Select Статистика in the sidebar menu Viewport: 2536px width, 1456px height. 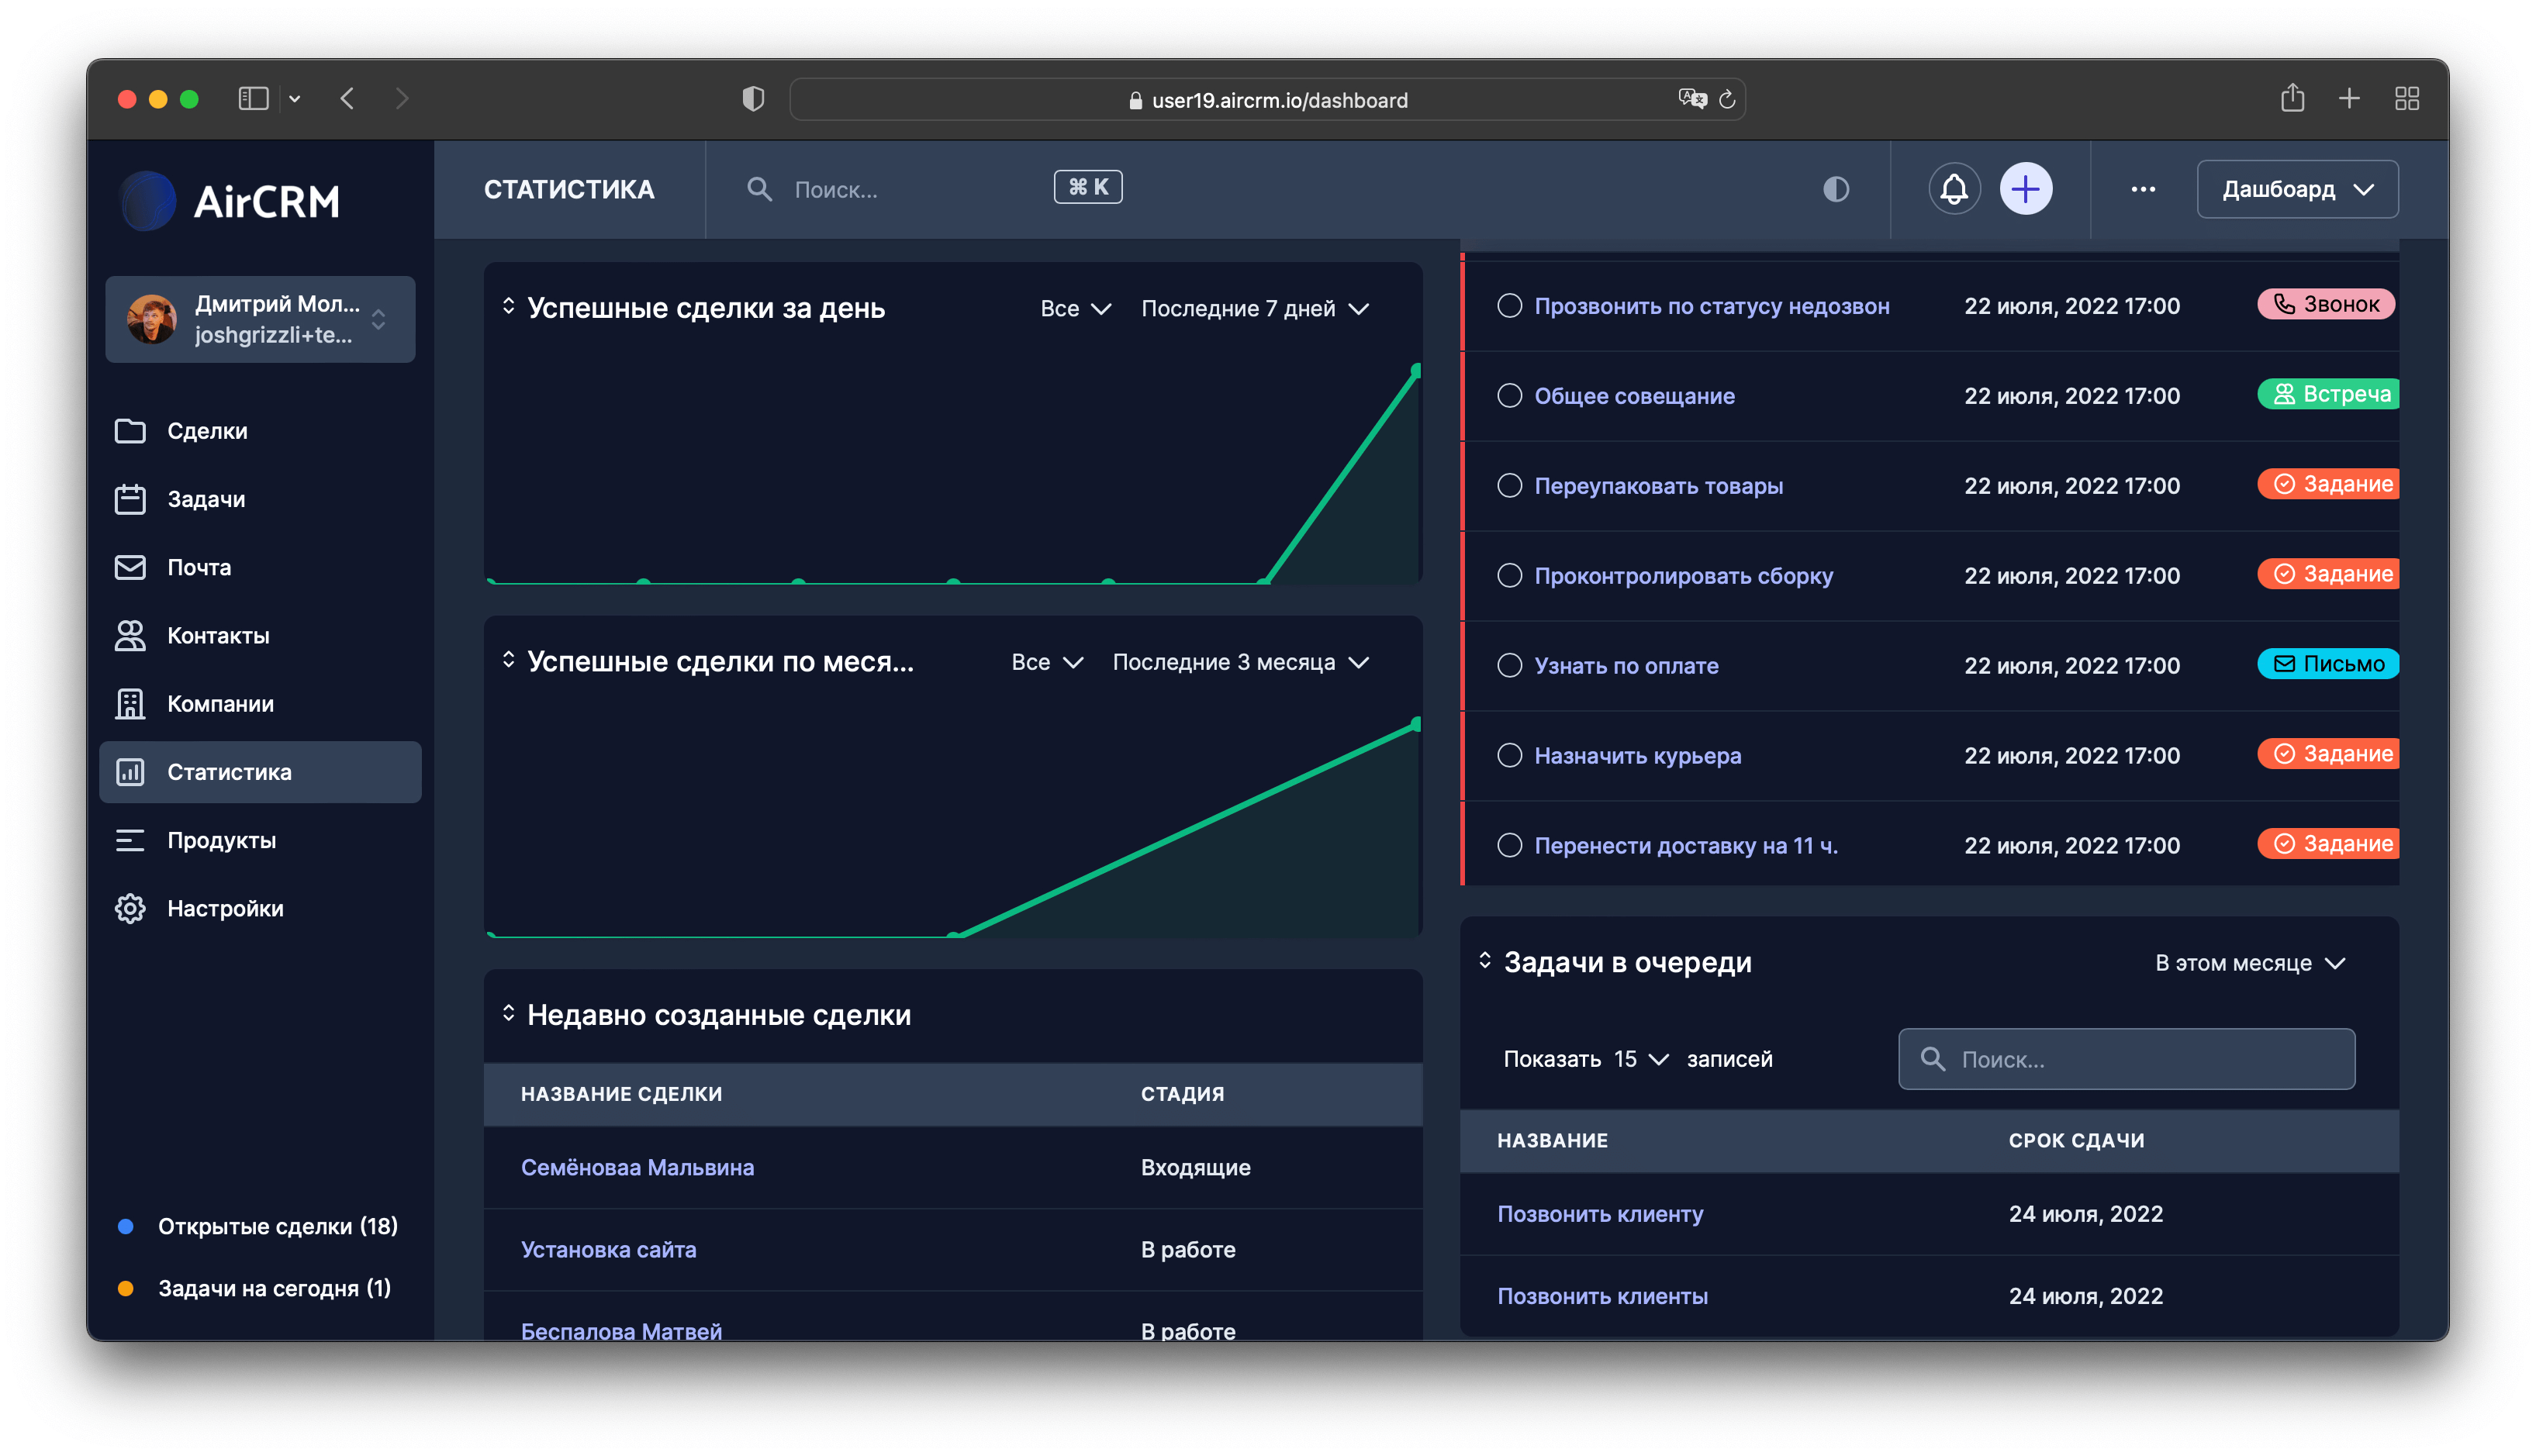pos(229,771)
